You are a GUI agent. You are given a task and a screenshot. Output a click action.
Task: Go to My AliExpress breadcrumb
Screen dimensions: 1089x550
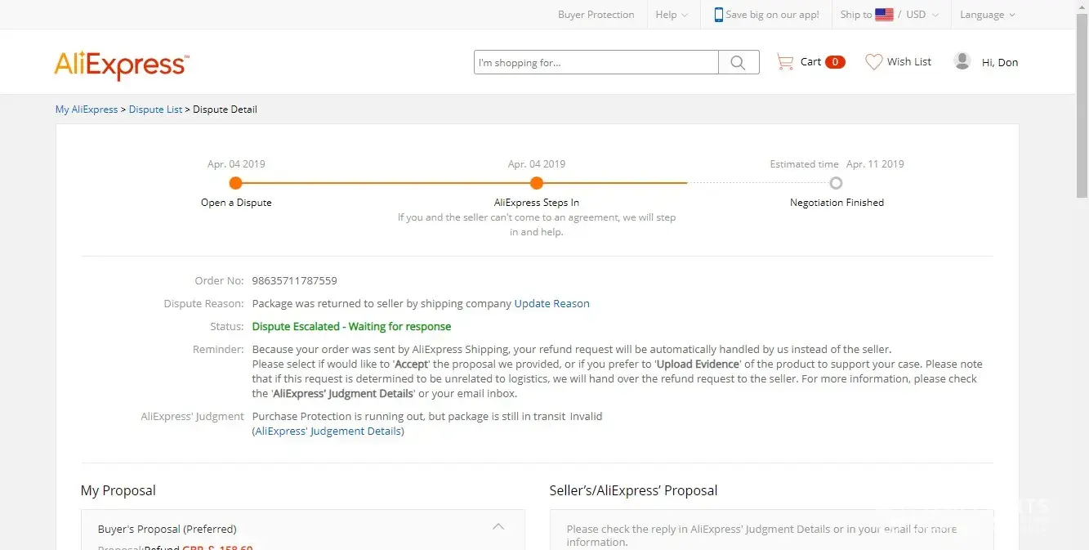[x=87, y=110]
